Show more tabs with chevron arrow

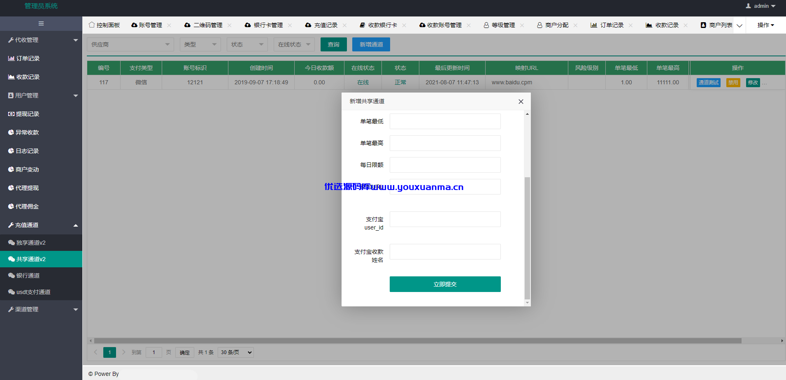click(739, 25)
